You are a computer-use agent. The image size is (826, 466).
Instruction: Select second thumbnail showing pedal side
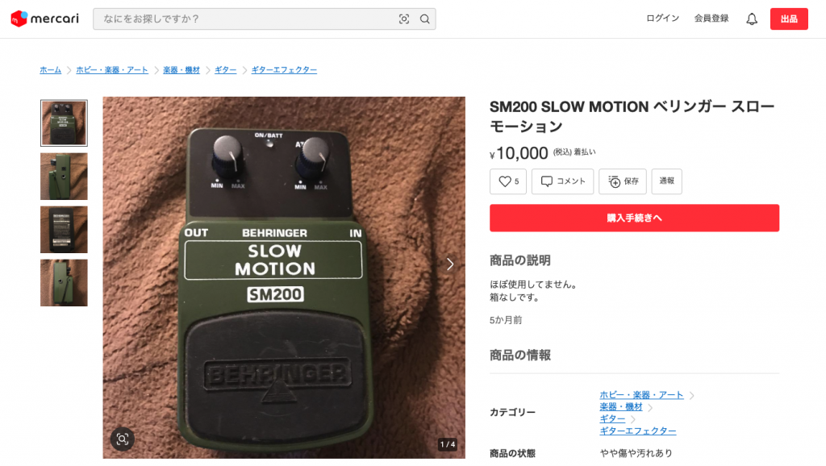pyautogui.click(x=64, y=177)
